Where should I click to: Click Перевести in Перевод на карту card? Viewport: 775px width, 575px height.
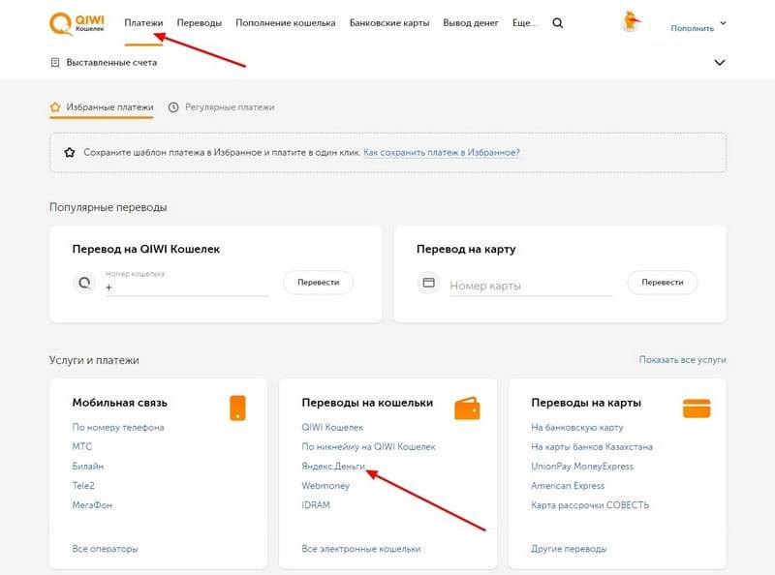[x=663, y=283]
